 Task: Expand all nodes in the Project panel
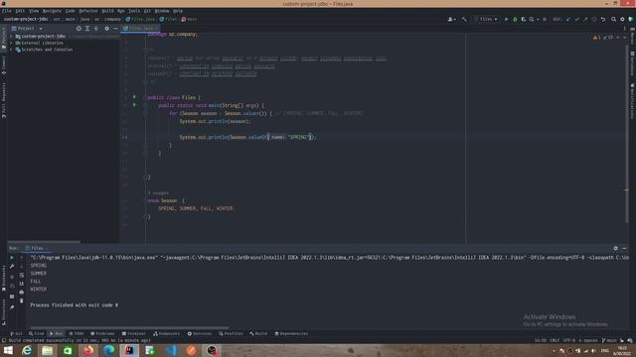click(87, 29)
